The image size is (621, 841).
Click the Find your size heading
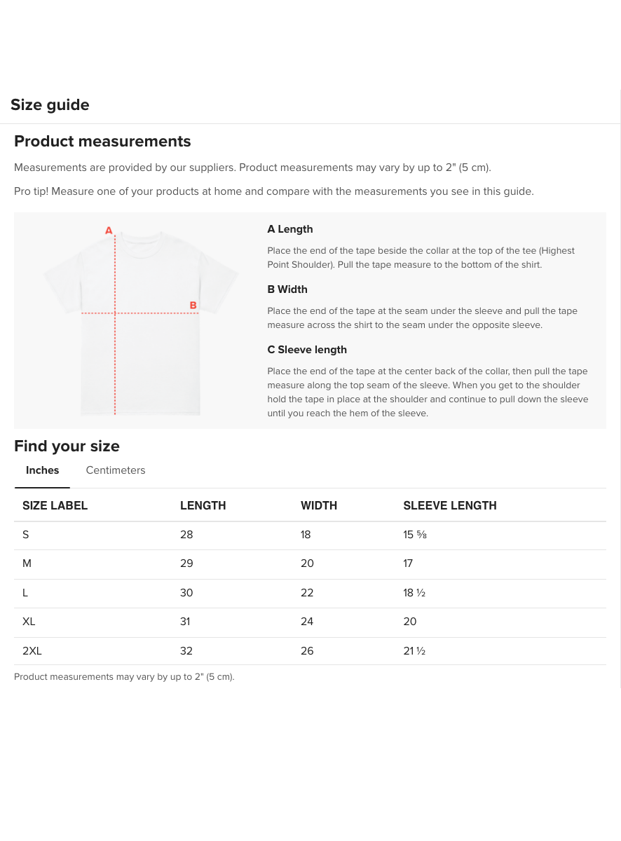[67, 446]
